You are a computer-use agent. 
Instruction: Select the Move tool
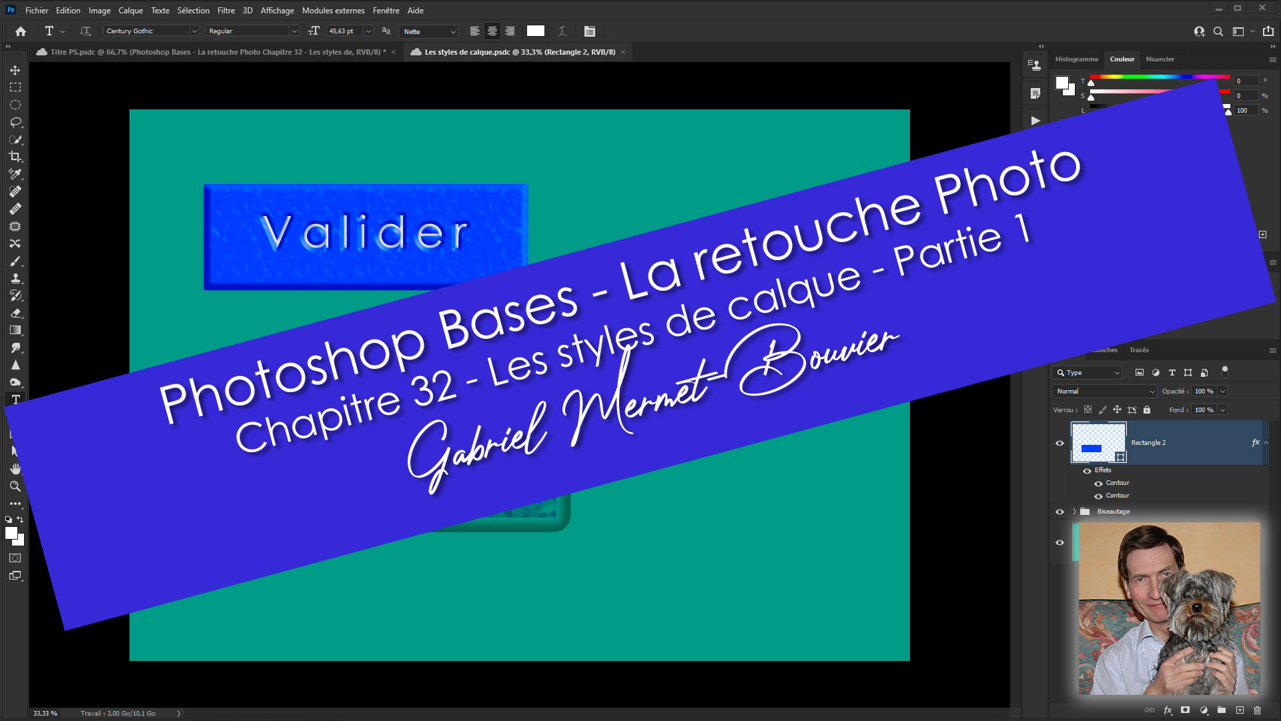15,70
